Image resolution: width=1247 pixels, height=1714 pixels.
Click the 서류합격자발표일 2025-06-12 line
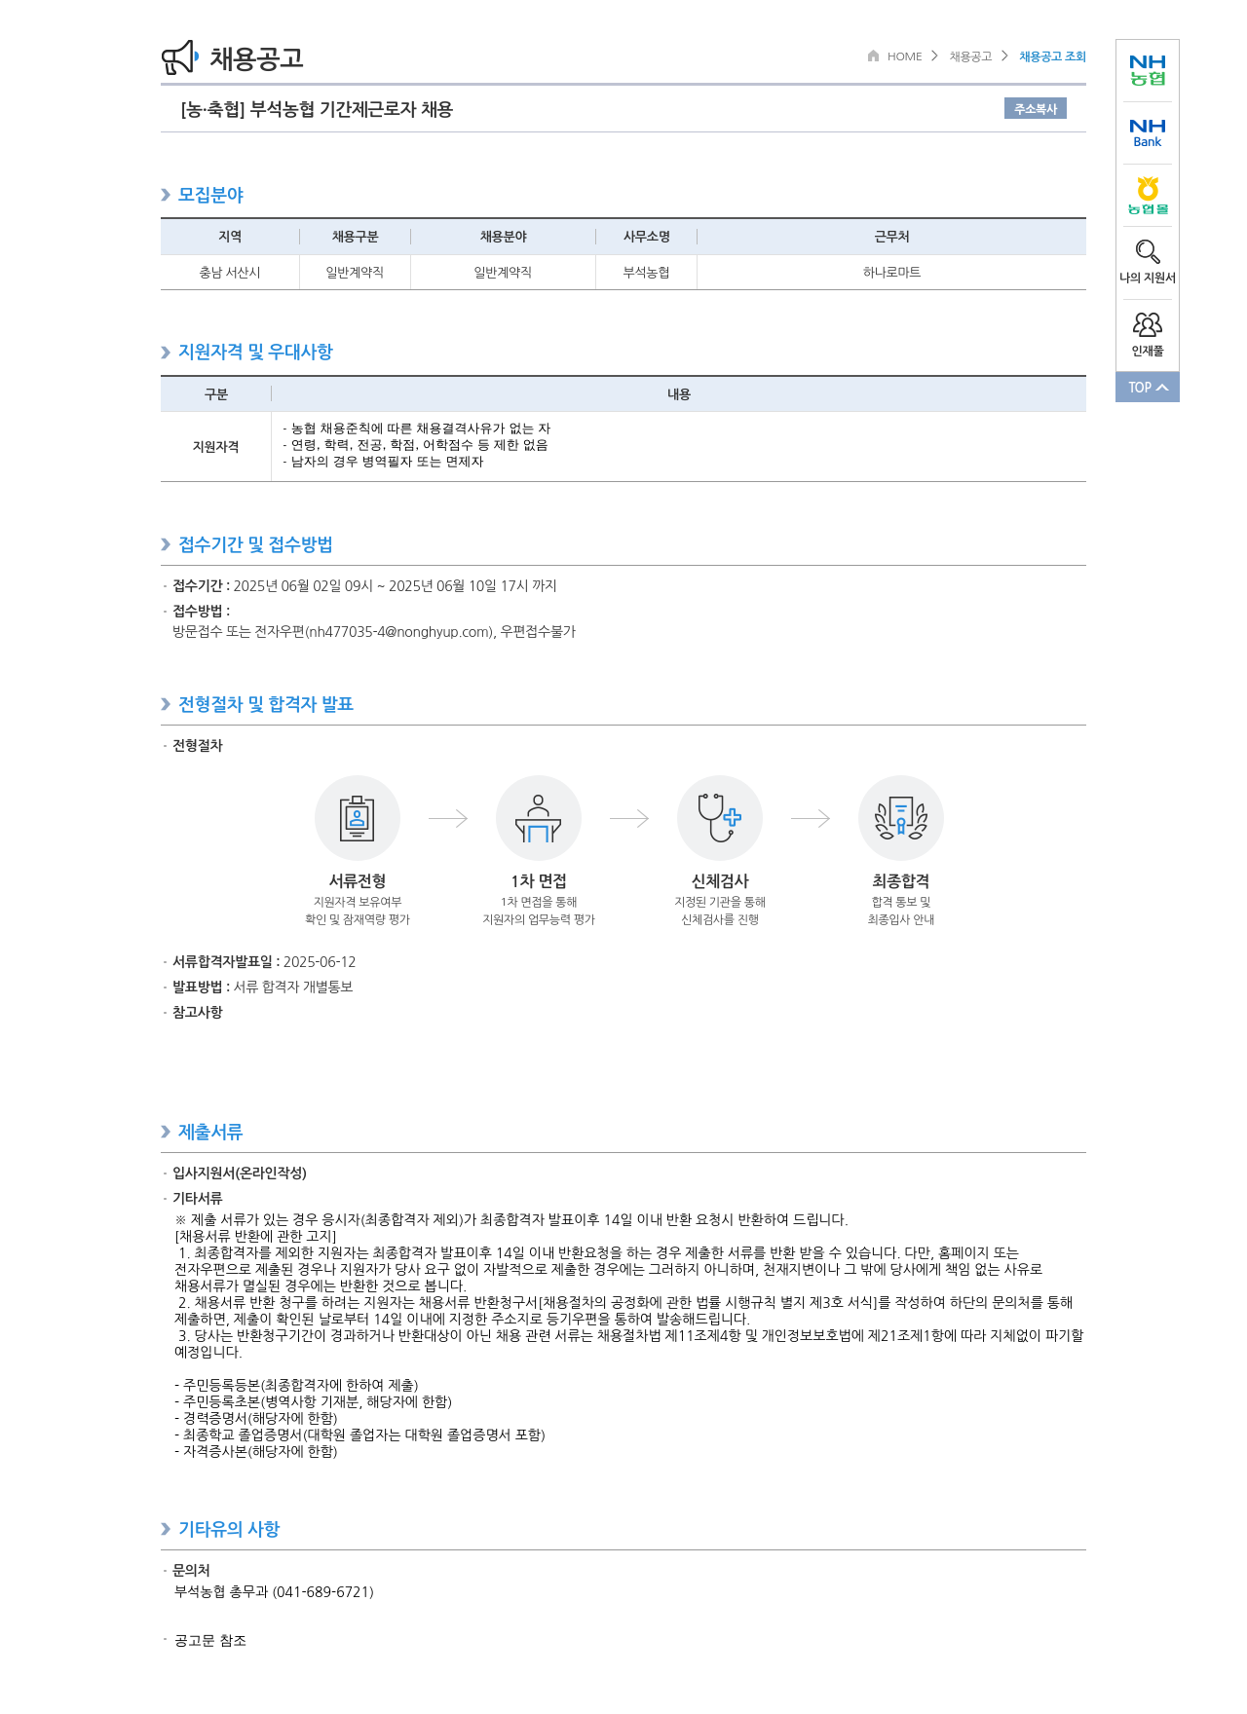tap(264, 961)
